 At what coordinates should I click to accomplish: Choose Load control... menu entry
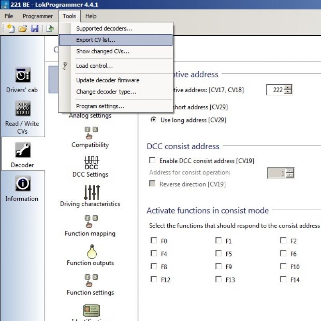tap(116, 66)
